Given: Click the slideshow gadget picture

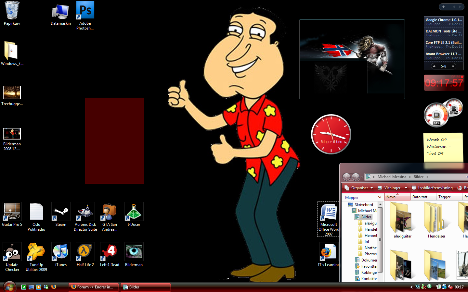Looking at the screenshot, I should (x=352, y=59).
